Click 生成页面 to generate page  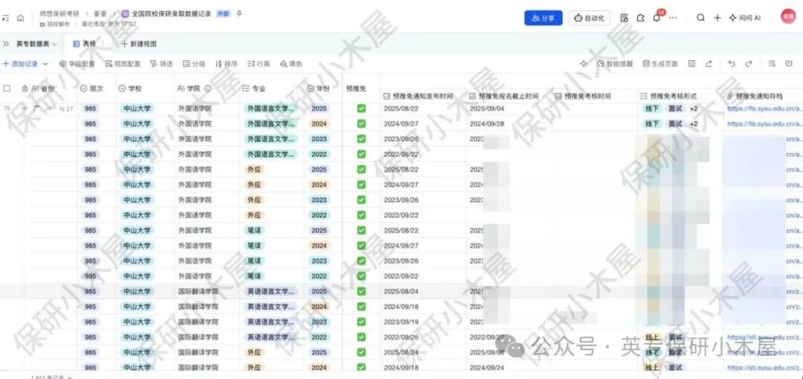(661, 64)
